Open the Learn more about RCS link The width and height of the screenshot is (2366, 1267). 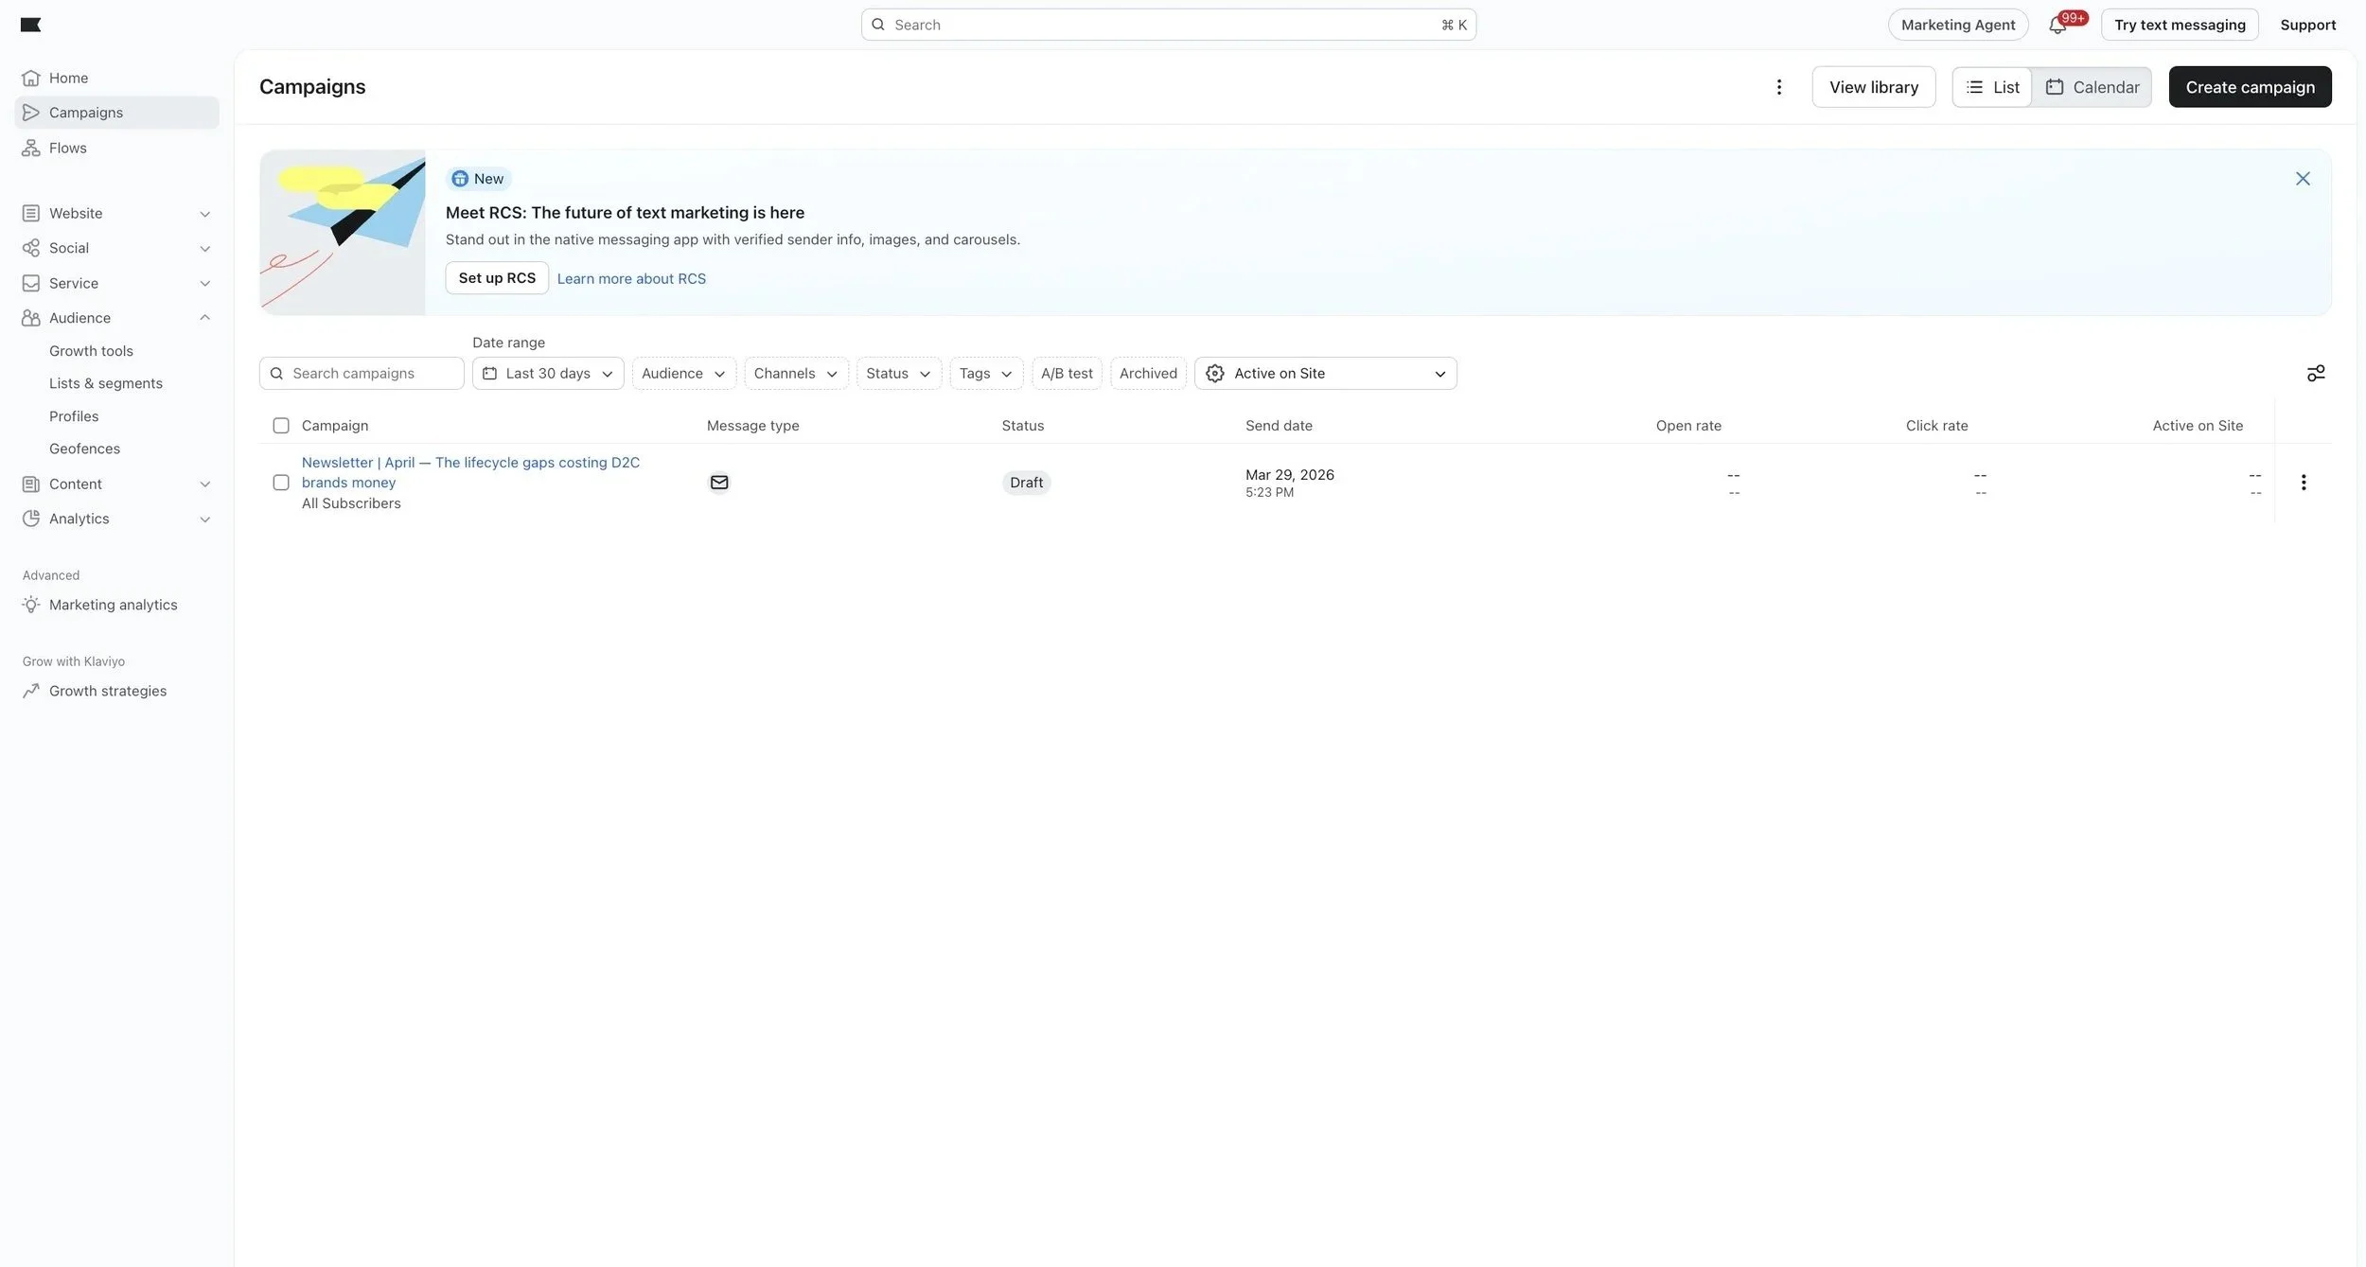630,278
